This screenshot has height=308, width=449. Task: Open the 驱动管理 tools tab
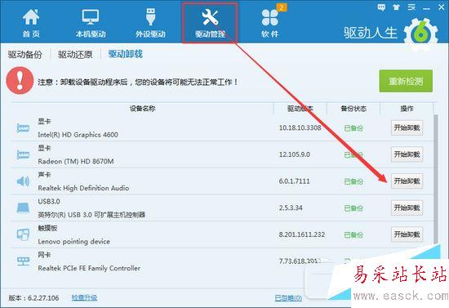coord(210,23)
